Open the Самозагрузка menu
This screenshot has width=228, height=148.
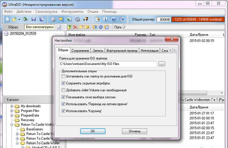pos(46,12)
